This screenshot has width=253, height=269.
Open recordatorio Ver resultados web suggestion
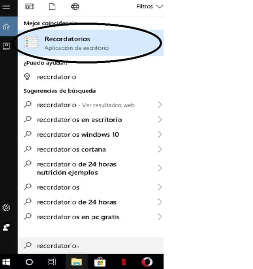(x=91, y=105)
